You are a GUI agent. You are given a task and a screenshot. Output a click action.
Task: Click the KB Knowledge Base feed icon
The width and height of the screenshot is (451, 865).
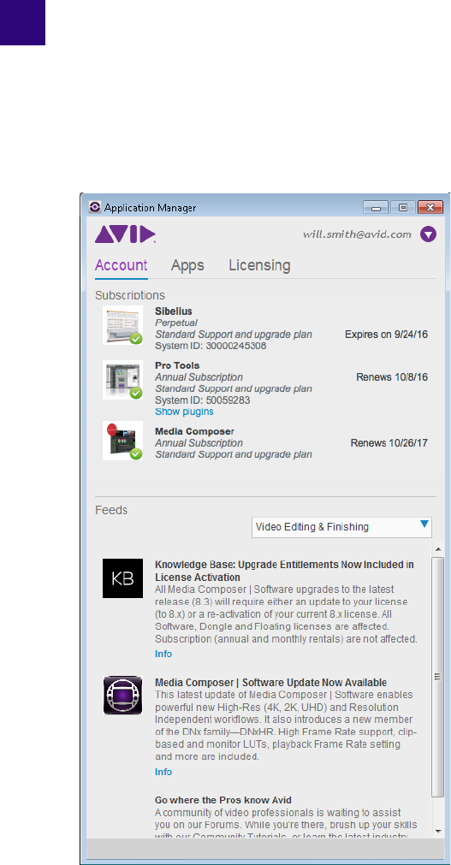pos(122,578)
